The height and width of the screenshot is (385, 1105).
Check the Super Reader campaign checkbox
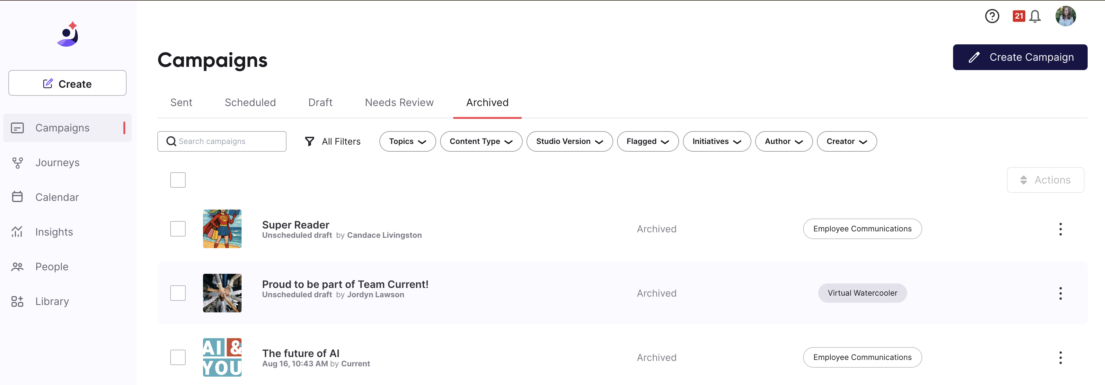(x=178, y=229)
